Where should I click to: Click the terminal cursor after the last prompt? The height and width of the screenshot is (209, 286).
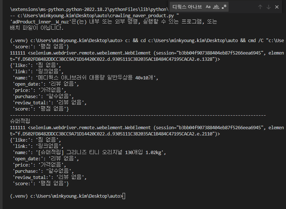click(x=124, y=196)
